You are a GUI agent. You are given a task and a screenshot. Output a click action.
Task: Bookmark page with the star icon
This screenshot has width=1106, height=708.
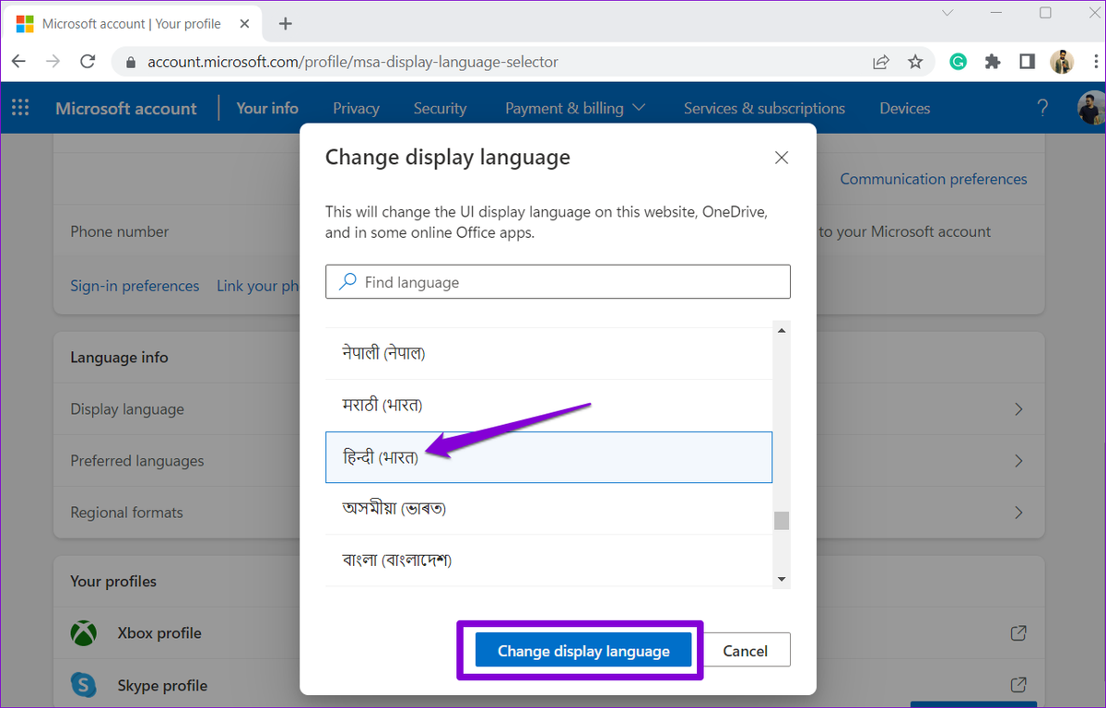[915, 62]
